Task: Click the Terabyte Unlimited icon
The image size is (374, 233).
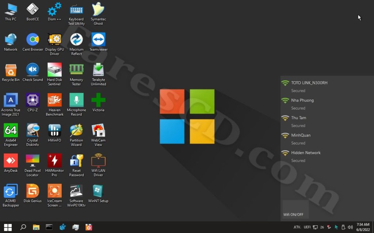Action: click(98, 75)
